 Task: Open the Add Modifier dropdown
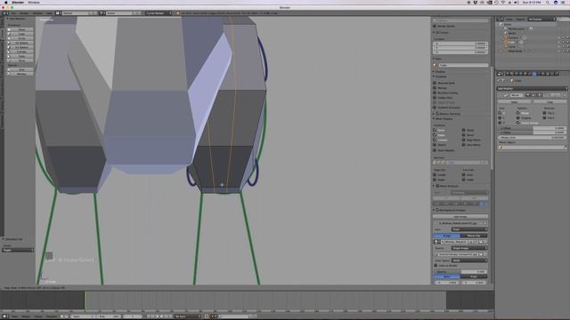coord(532,89)
